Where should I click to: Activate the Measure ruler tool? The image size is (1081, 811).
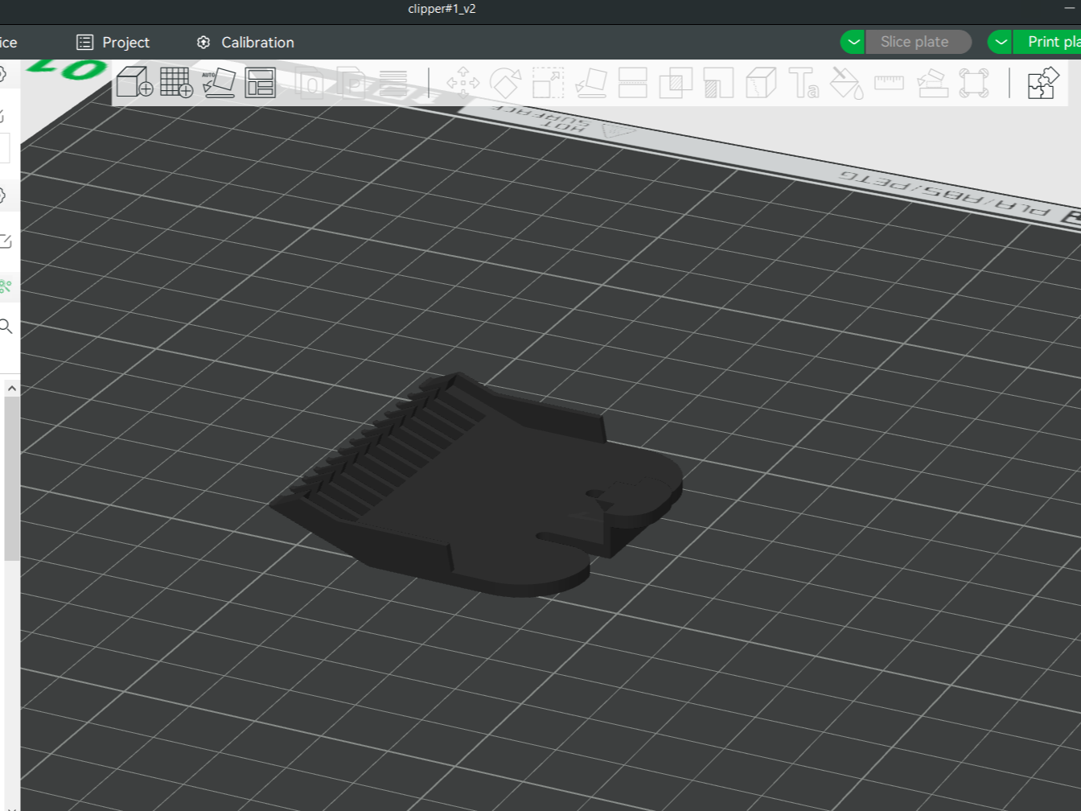pyautogui.click(x=889, y=82)
